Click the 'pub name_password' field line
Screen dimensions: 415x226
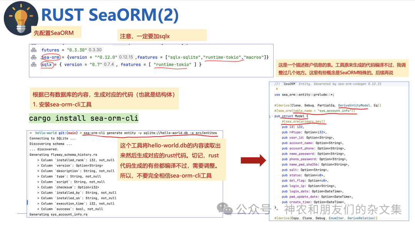[314, 153]
